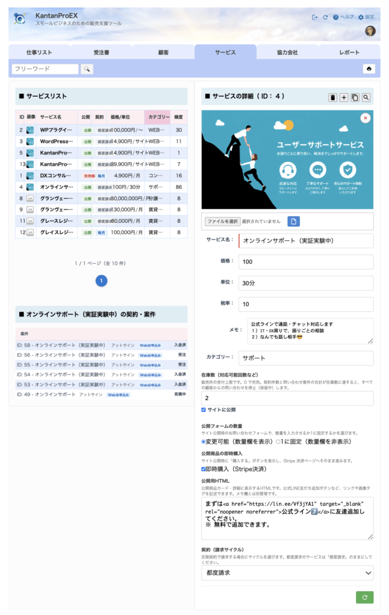This screenshot has width=389, height=615.
Task: Delete service with trash icon
Action: [x=332, y=97]
